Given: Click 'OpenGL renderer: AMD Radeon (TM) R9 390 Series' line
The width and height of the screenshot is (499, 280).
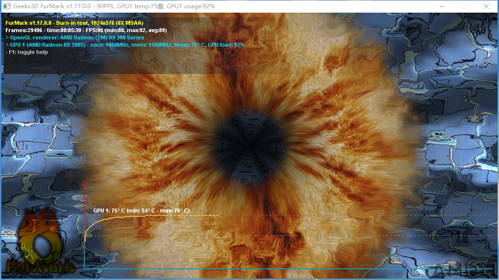Looking at the screenshot, I should pos(75,37).
